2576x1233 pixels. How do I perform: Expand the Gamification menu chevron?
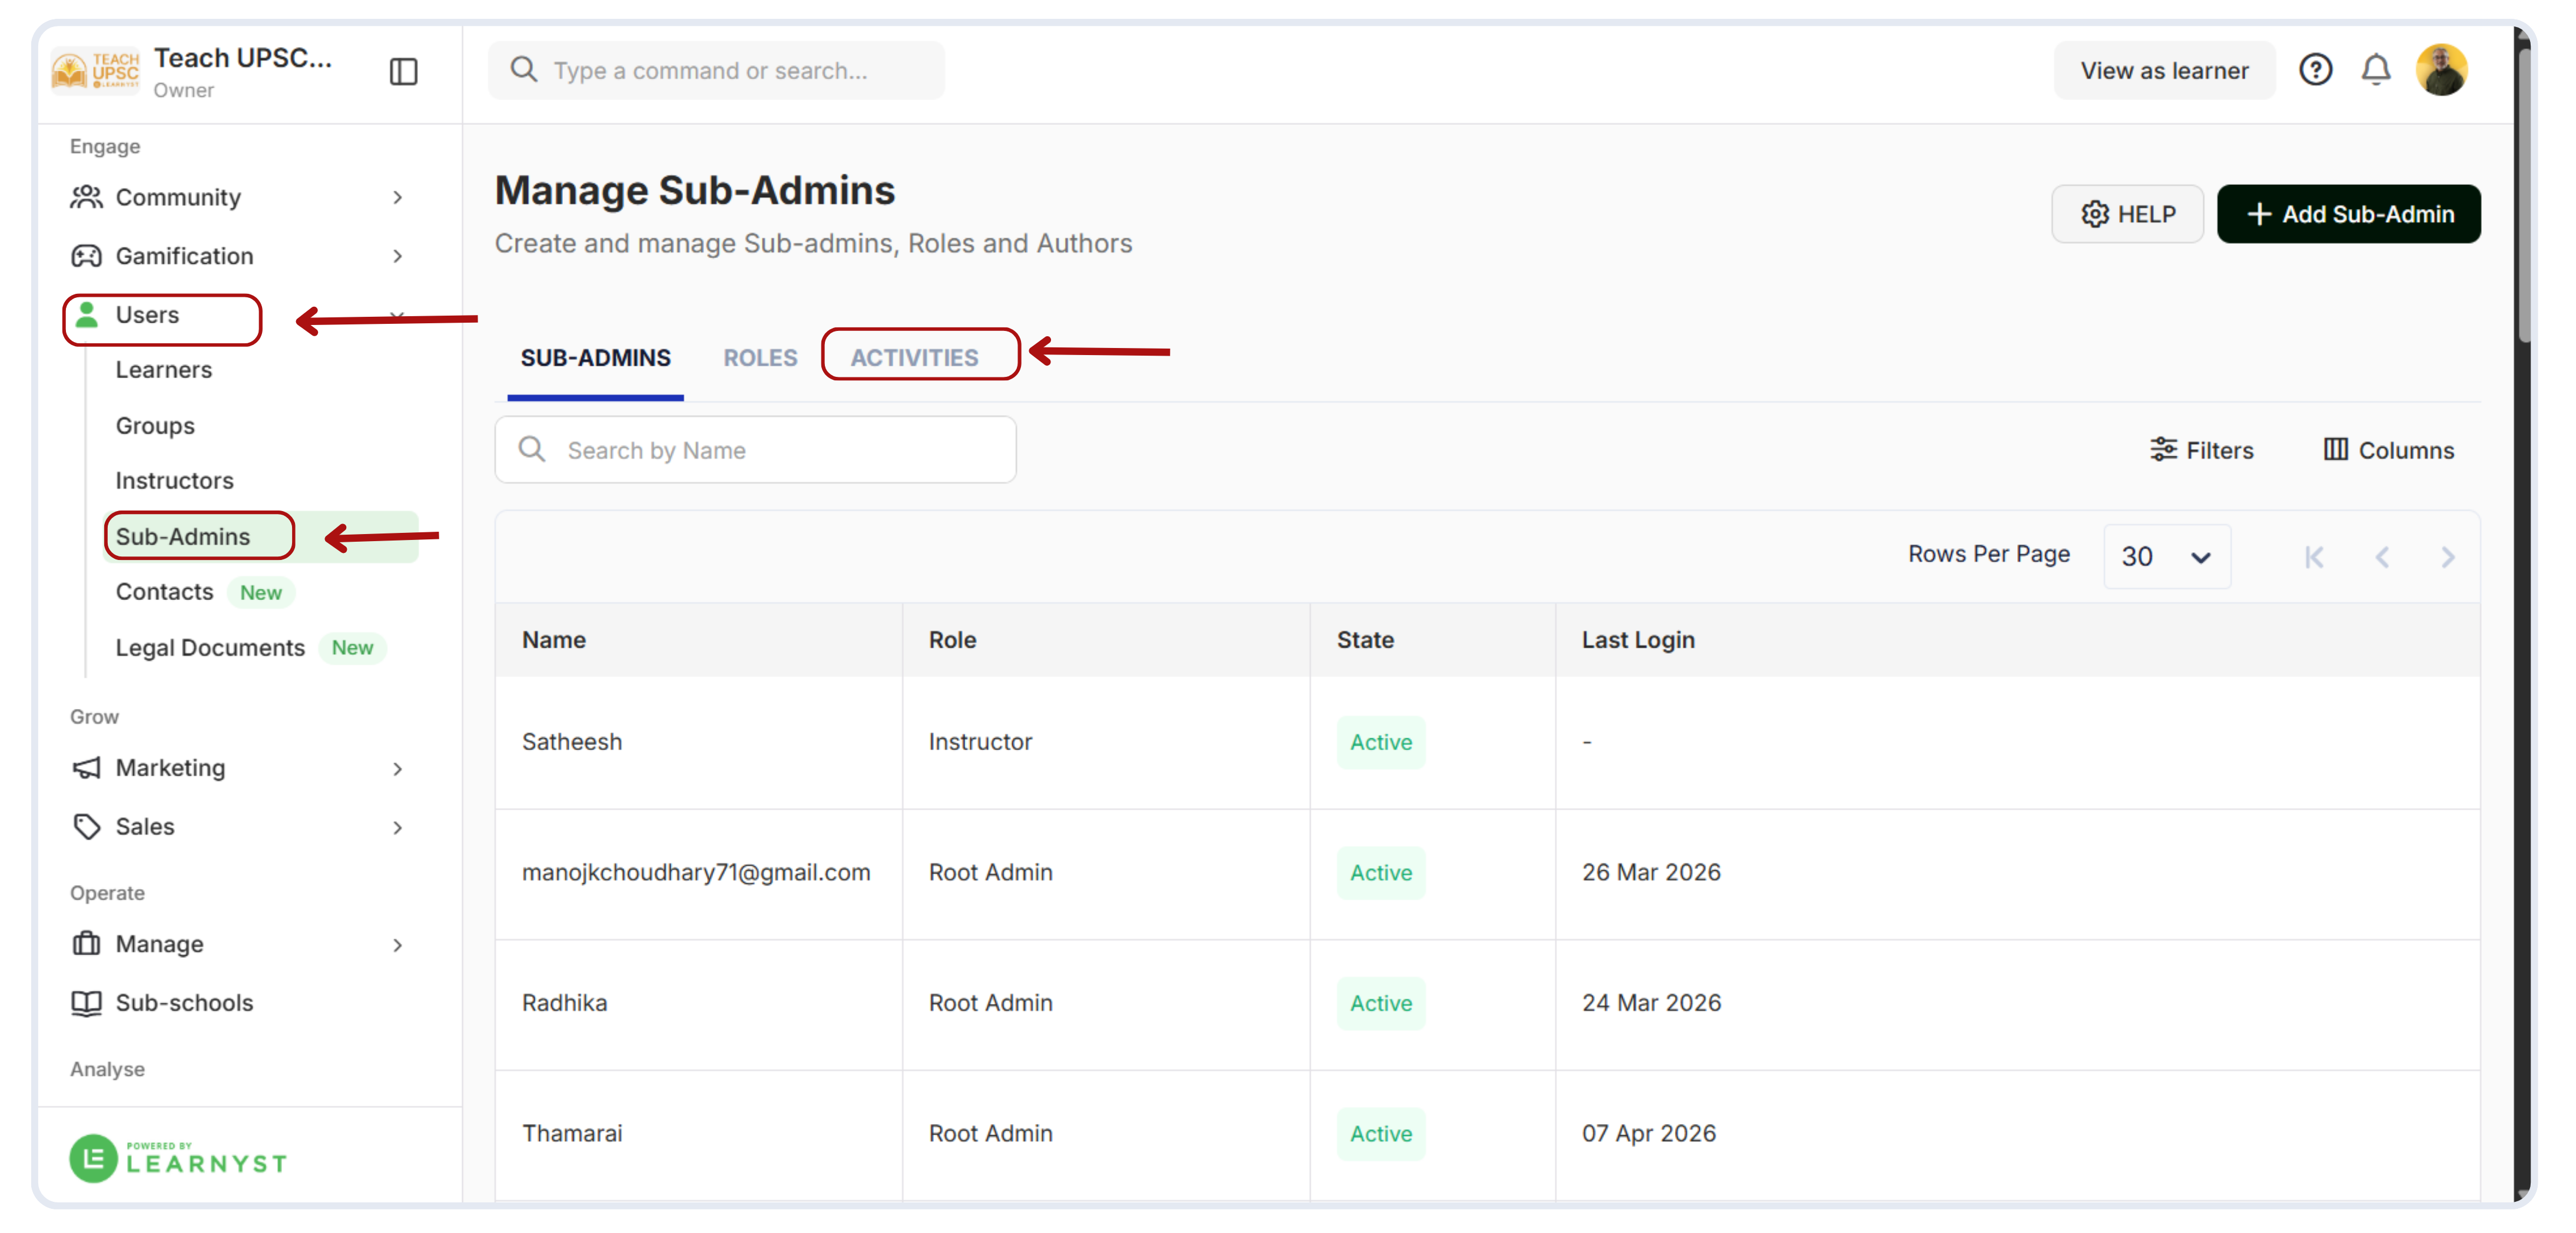click(398, 256)
